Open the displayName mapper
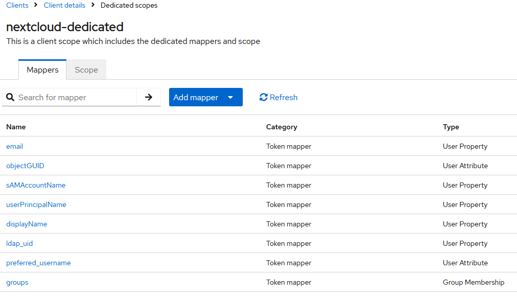This screenshot has height=299, width=517. 27,224
